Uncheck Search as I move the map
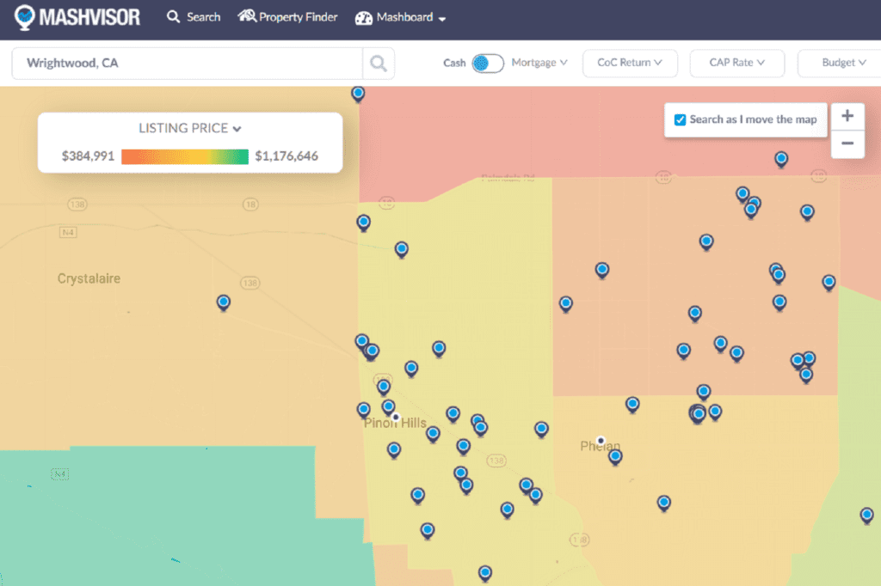This screenshot has width=881, height=586. click(682, 119)
